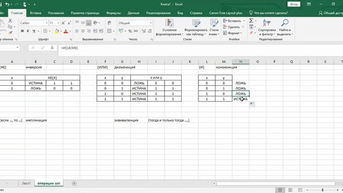
Task: Switch to Разметка страницы tab
Action: [85, 13]
